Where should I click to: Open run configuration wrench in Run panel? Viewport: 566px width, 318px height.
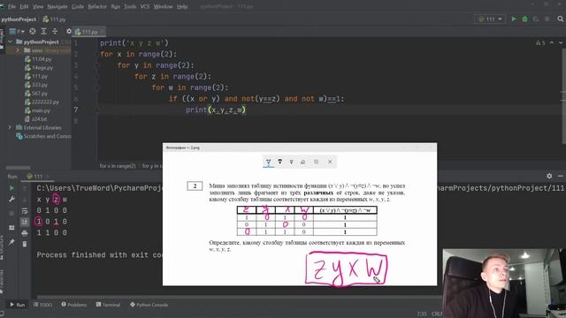11,200
